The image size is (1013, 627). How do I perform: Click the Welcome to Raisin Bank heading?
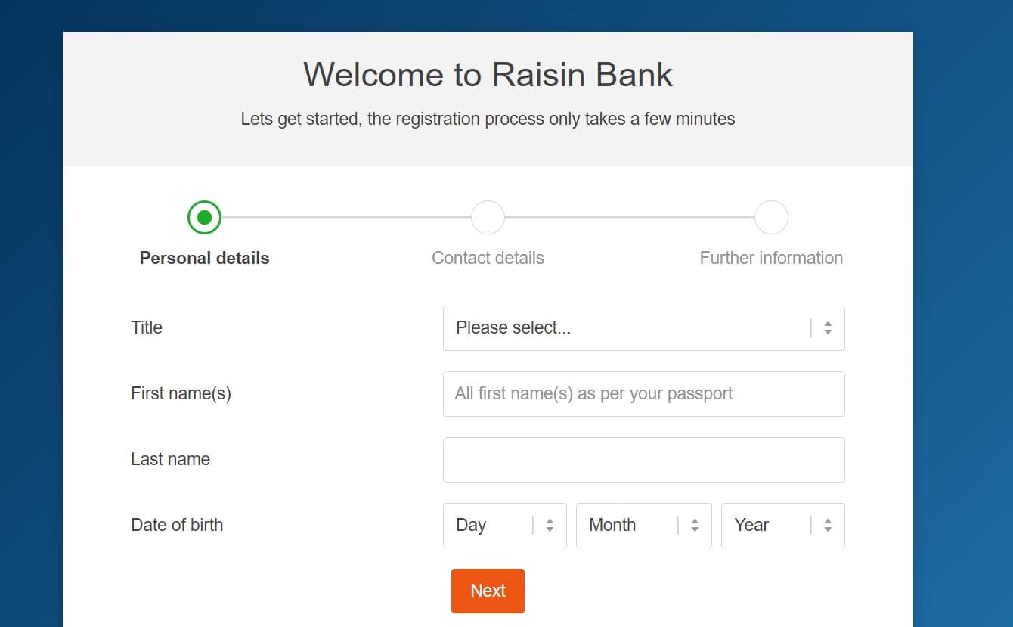[488, 75]
